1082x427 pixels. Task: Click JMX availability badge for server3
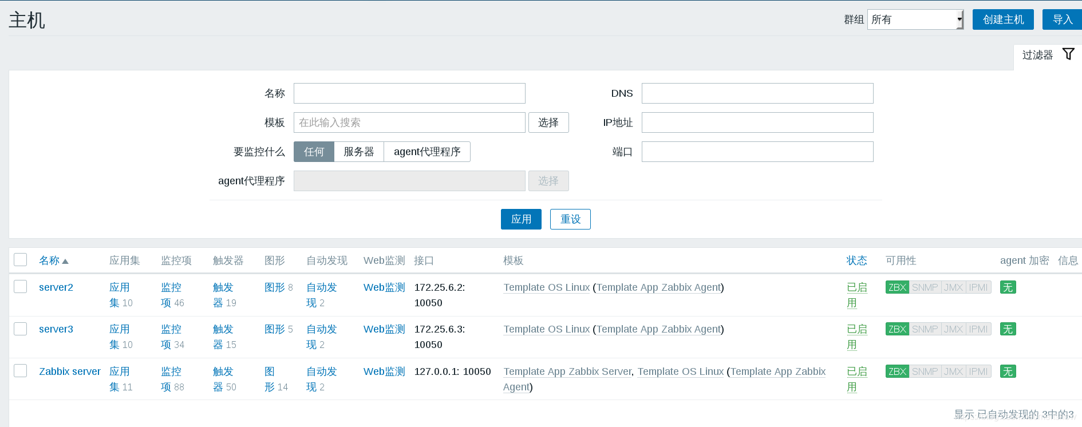954,329
